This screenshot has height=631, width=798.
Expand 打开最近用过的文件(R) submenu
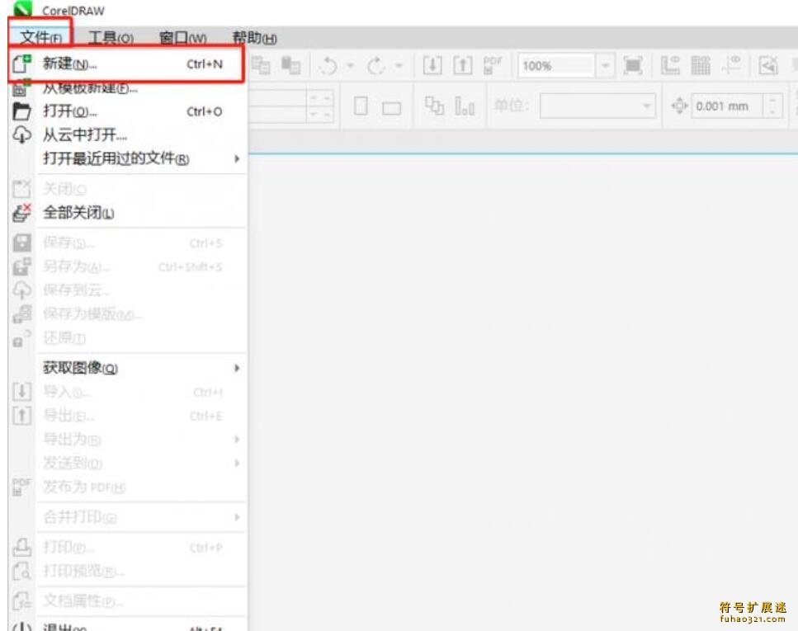click(126, 158)
